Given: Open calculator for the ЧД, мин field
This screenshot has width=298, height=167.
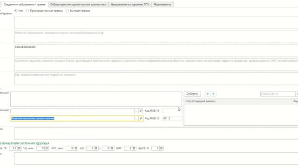Looking at the screenshot, I should (x=47, y=148).
